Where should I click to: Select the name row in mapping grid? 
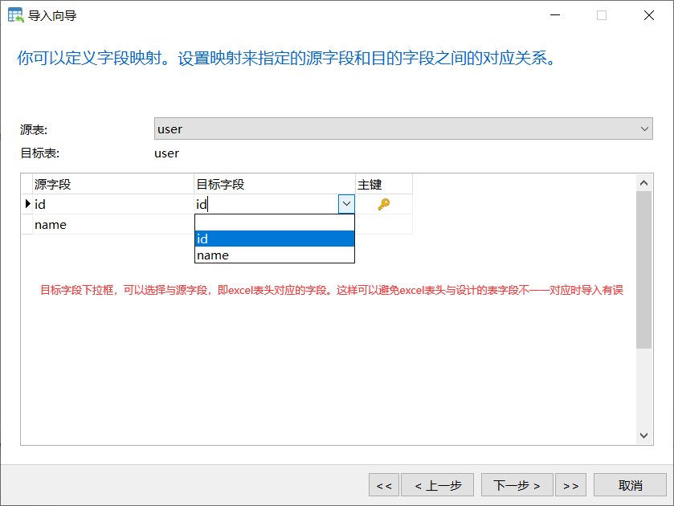point(96,224)
